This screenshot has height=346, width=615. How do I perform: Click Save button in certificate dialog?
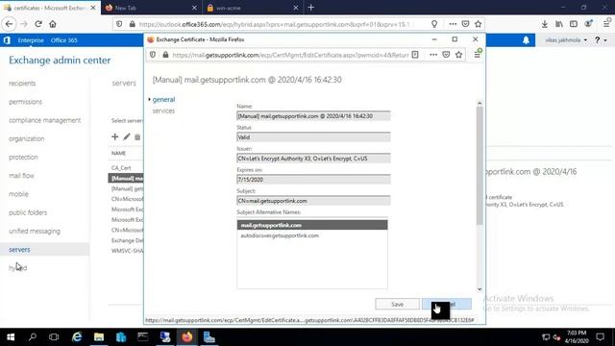tap(397, 304)
